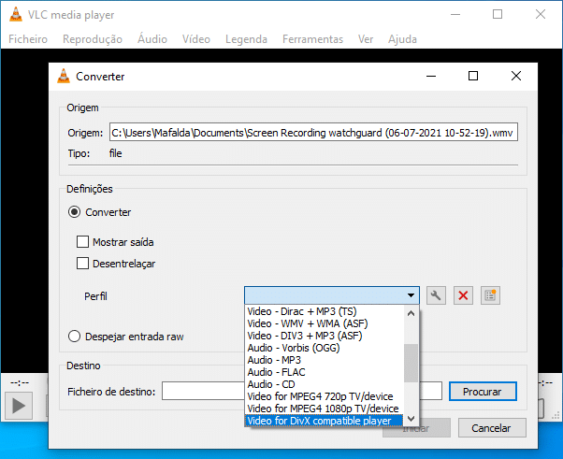Click VLC cone icon in main window title
563x459 pixels.
[16, 14]
